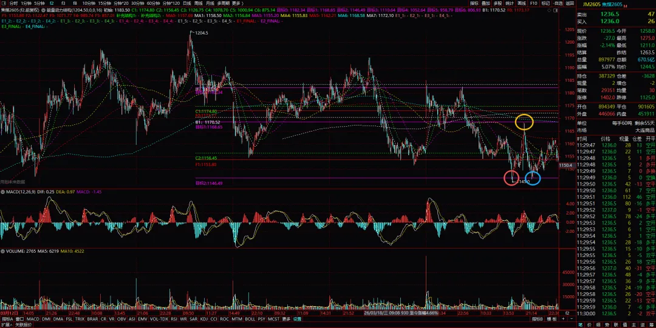Select the BOLL indicator tab
Image resolution: width=656 pixels, height=328 pixels.
pos(250,319)
